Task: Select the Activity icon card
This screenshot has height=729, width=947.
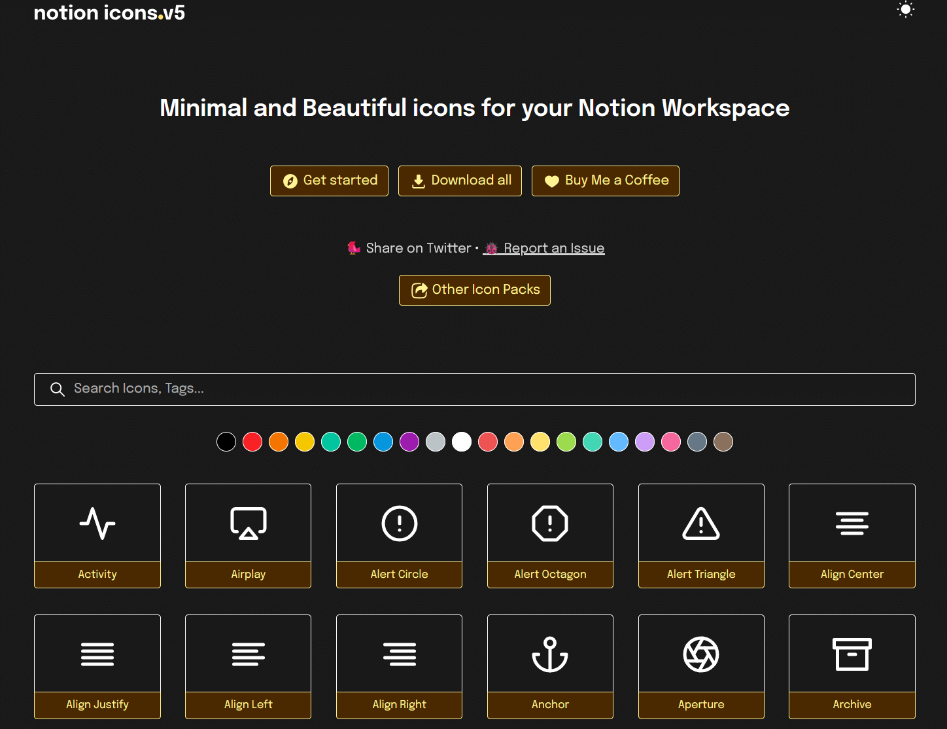Action: (97, 536)
